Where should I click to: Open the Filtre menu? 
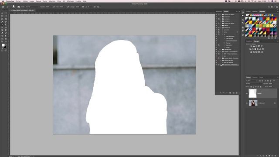[59, 1]
